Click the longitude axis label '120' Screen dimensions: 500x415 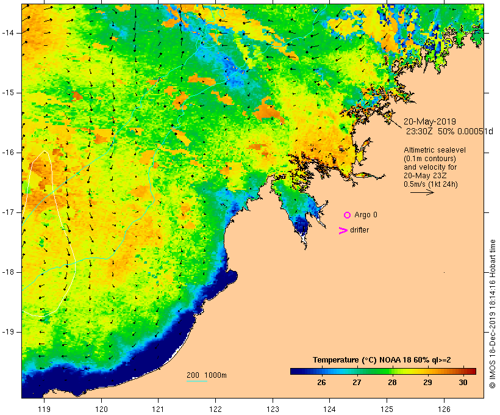coord(101,409)
